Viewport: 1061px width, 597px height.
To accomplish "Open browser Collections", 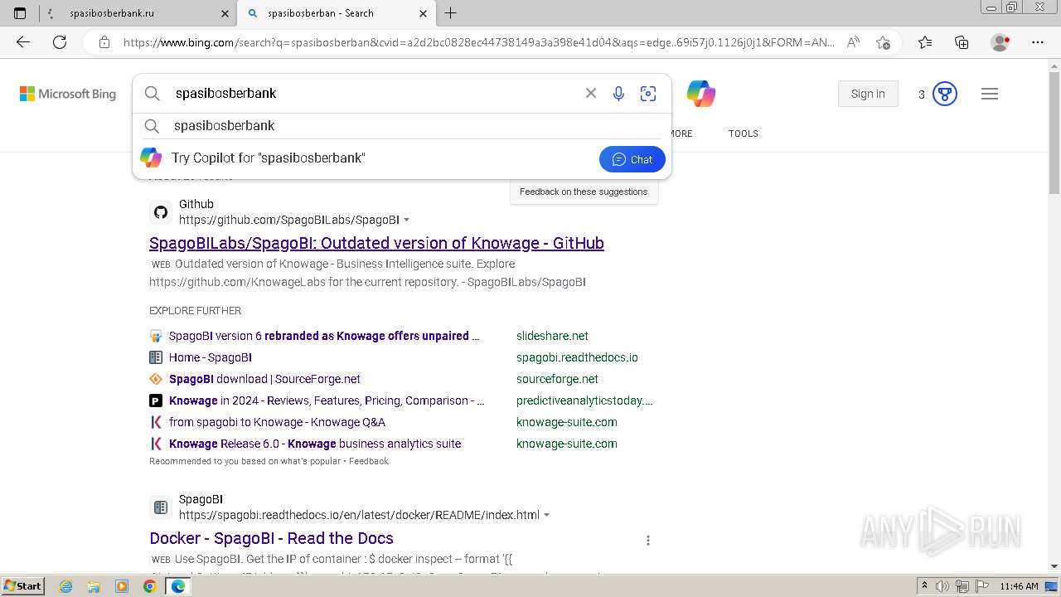I will [962, 42].
